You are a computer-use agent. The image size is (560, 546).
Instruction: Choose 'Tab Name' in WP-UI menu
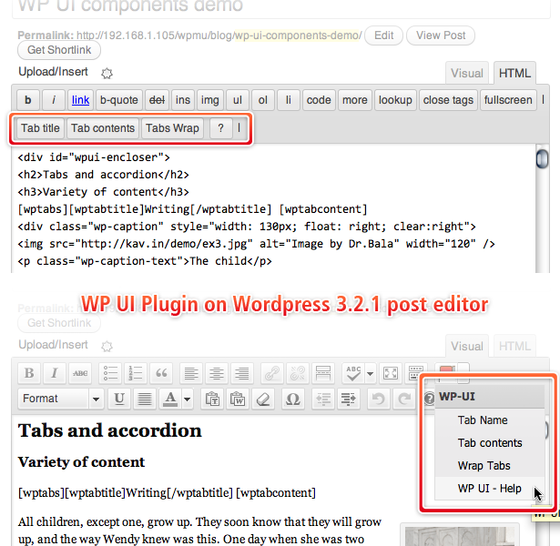pyautogui.click(x=483, y=420)
